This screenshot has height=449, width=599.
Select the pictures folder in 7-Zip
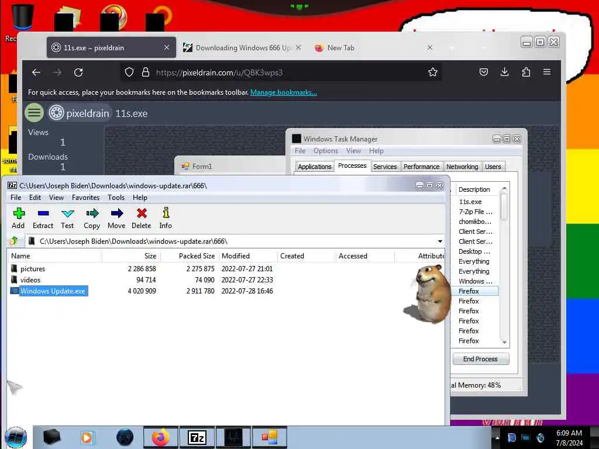pos(33,269)
